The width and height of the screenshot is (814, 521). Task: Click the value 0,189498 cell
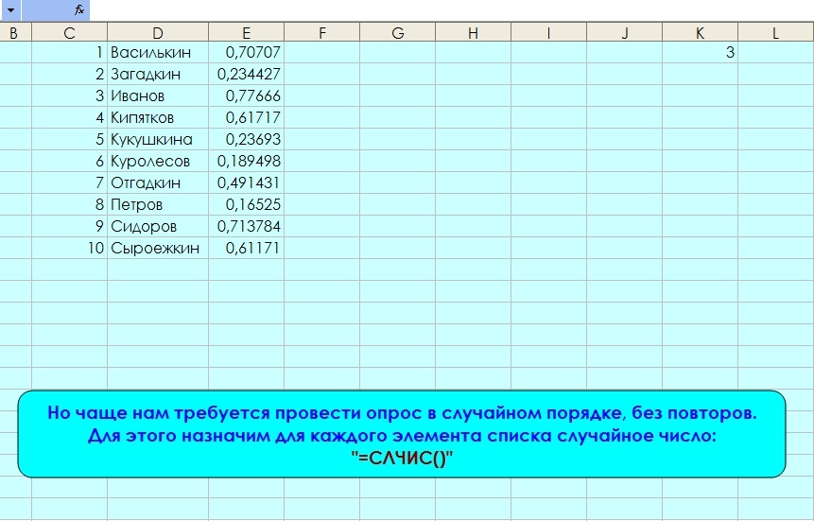[247, 161]
